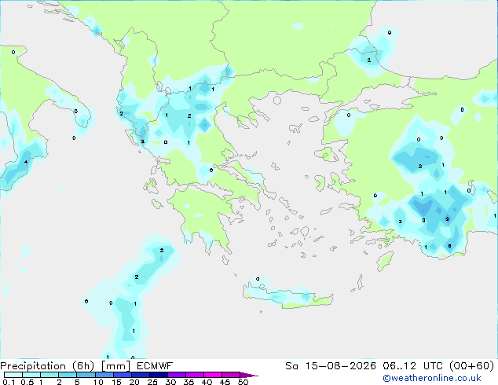Click the '4' value over southern Italy
498x385 pixels.
point(26,162)
